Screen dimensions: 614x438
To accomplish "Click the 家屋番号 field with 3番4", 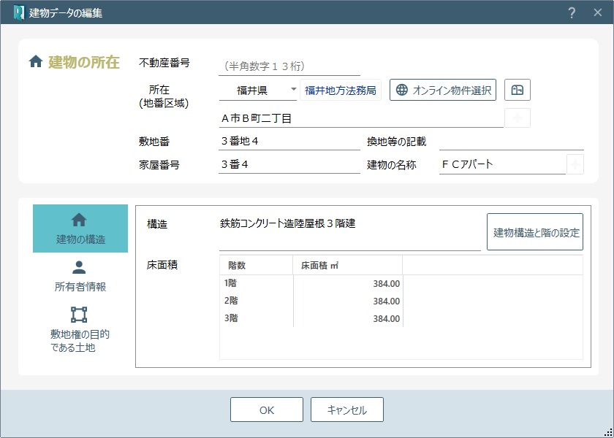I will (x=289, y=164).
